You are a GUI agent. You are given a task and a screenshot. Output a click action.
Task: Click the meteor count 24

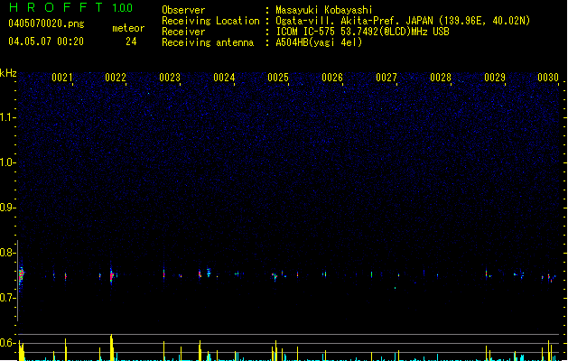[131, 42]
